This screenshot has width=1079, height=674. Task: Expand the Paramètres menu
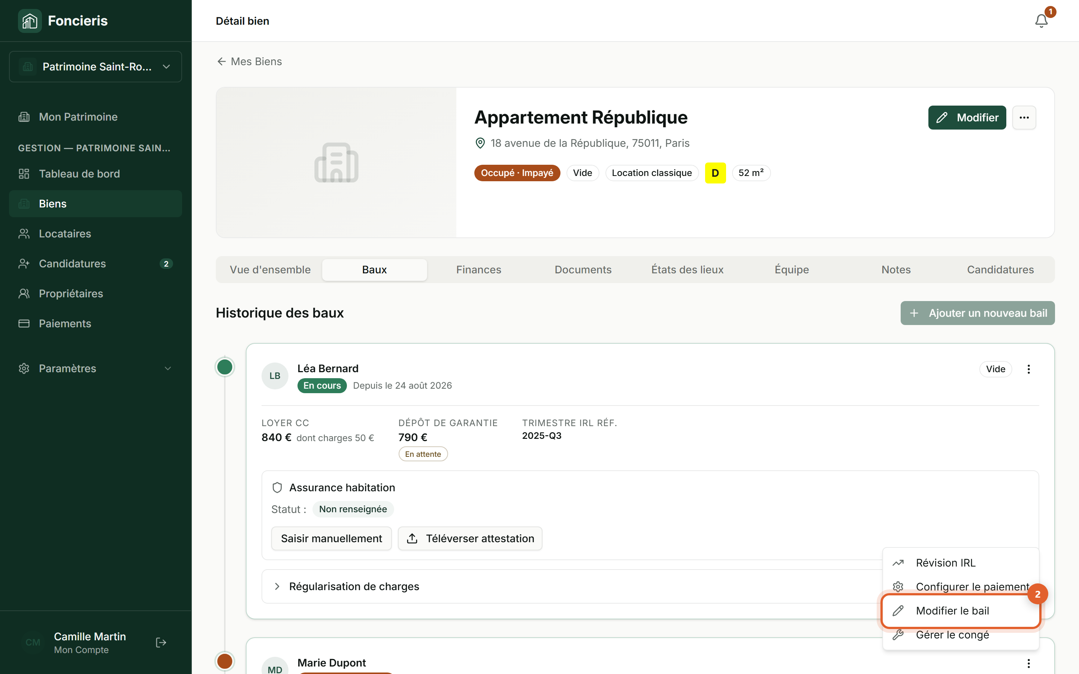coord(96,368)
